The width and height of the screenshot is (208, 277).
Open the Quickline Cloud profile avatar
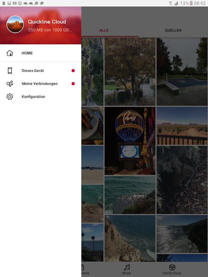[15, 24]
